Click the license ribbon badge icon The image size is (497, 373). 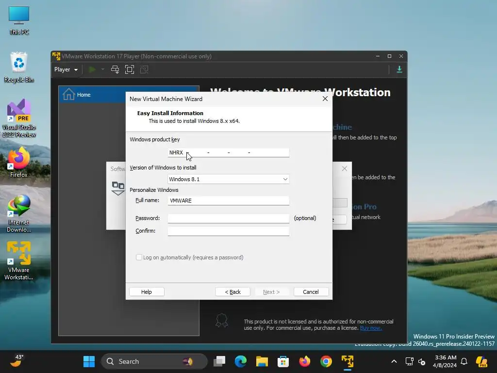click(x=221, y=321)
